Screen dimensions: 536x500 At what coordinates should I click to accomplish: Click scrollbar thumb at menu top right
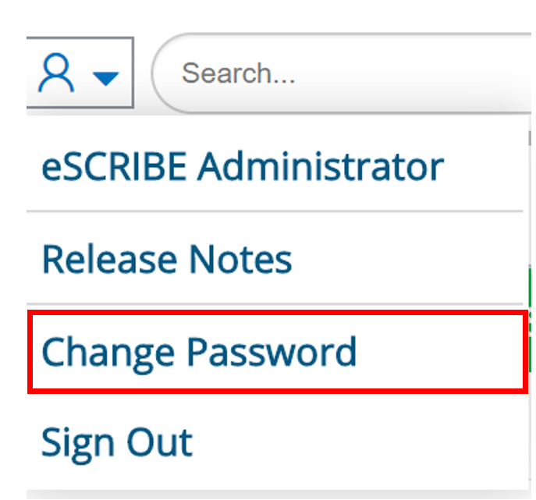[x=530, y=138]
